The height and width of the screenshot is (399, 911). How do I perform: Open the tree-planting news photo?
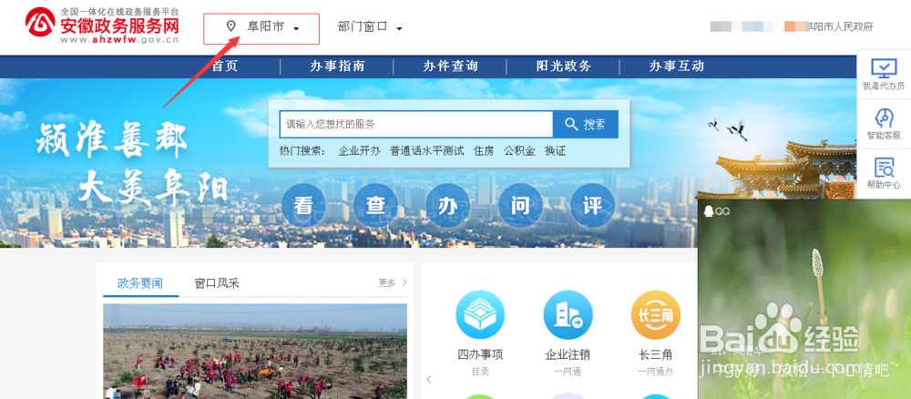pyautogui.click(x=255, y=351)
